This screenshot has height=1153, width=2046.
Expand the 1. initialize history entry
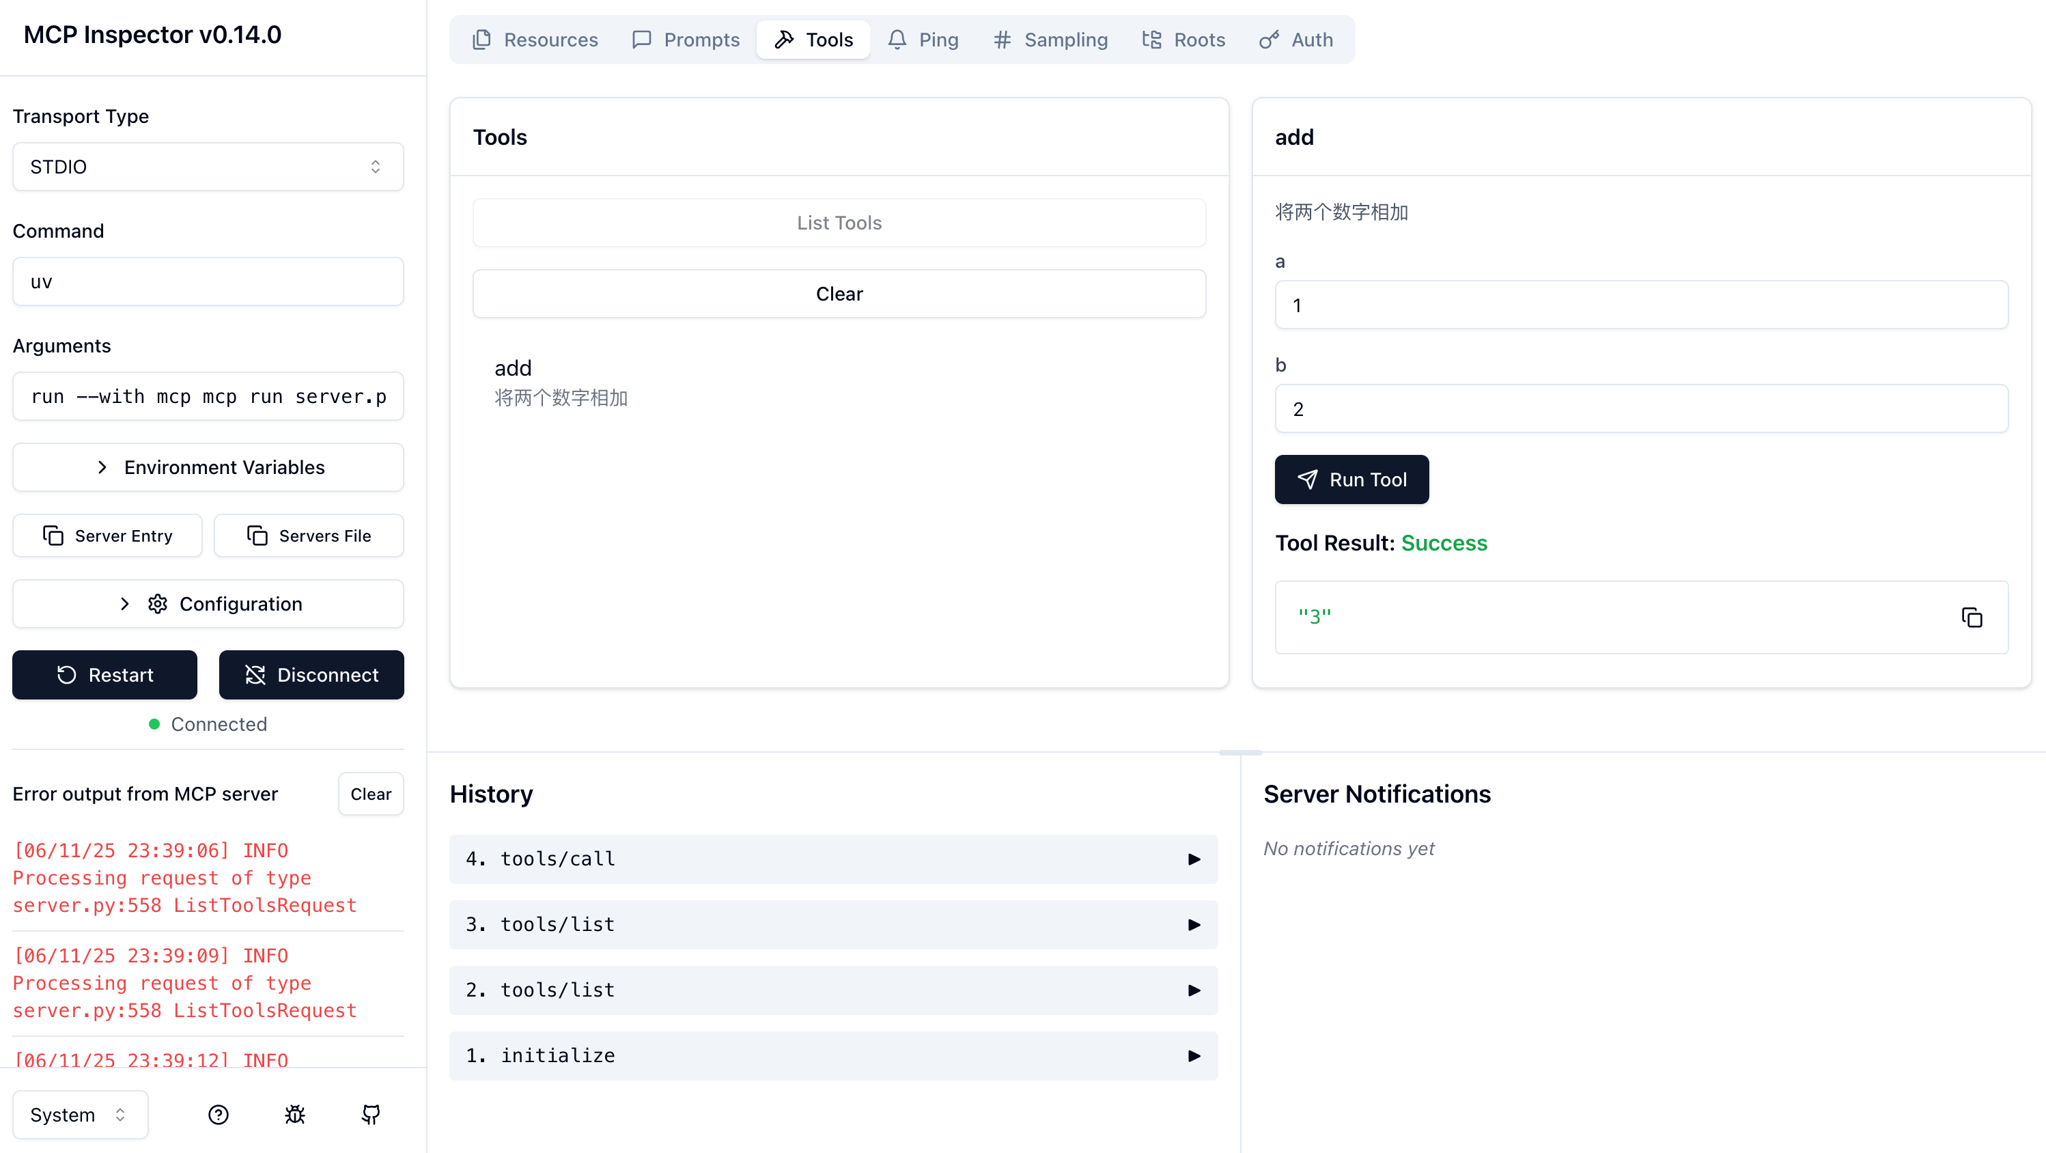click(833, 1055)
